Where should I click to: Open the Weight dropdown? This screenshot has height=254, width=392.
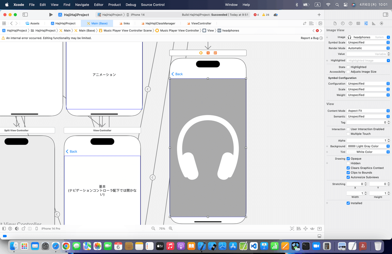[368, 95]
